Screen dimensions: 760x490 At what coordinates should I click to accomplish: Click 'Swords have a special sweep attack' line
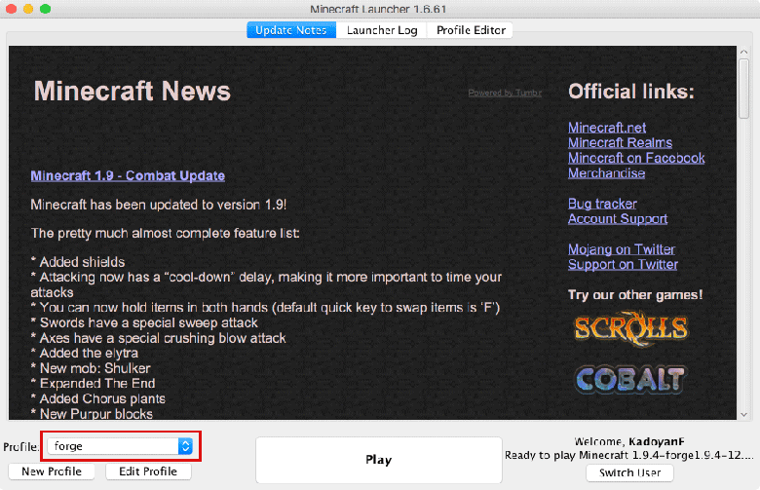tap(144, 322)
